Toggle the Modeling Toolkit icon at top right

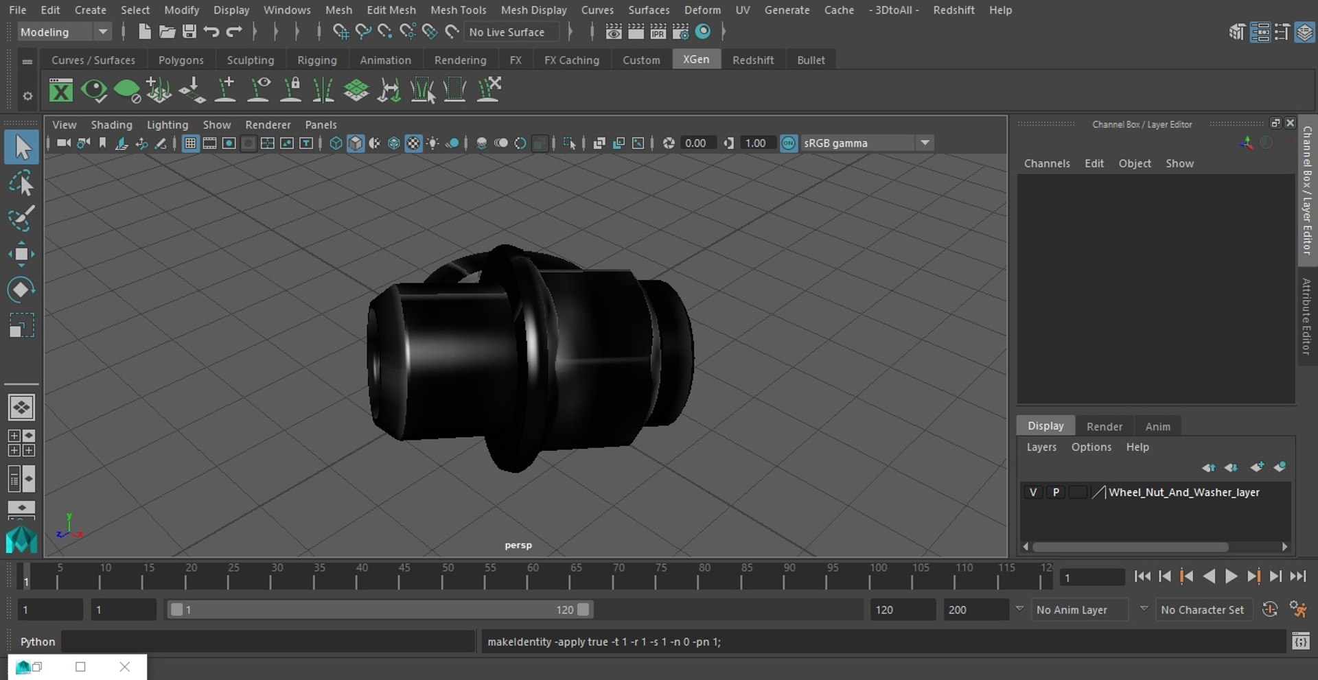click(1236, 32)
